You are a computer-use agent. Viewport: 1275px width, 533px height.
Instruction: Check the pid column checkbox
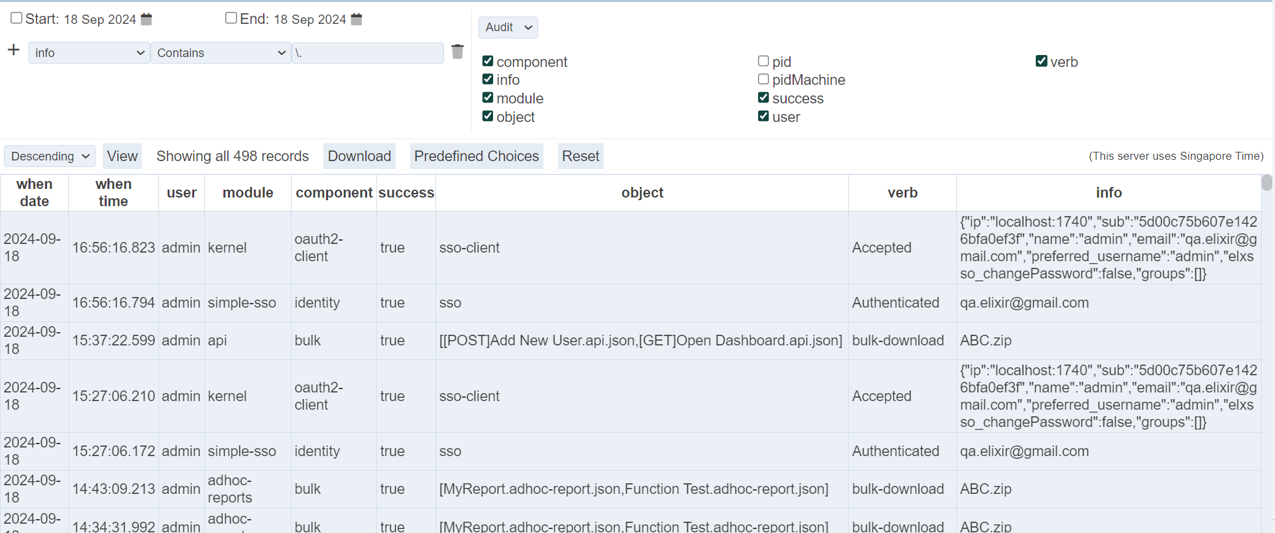[763, 61]
